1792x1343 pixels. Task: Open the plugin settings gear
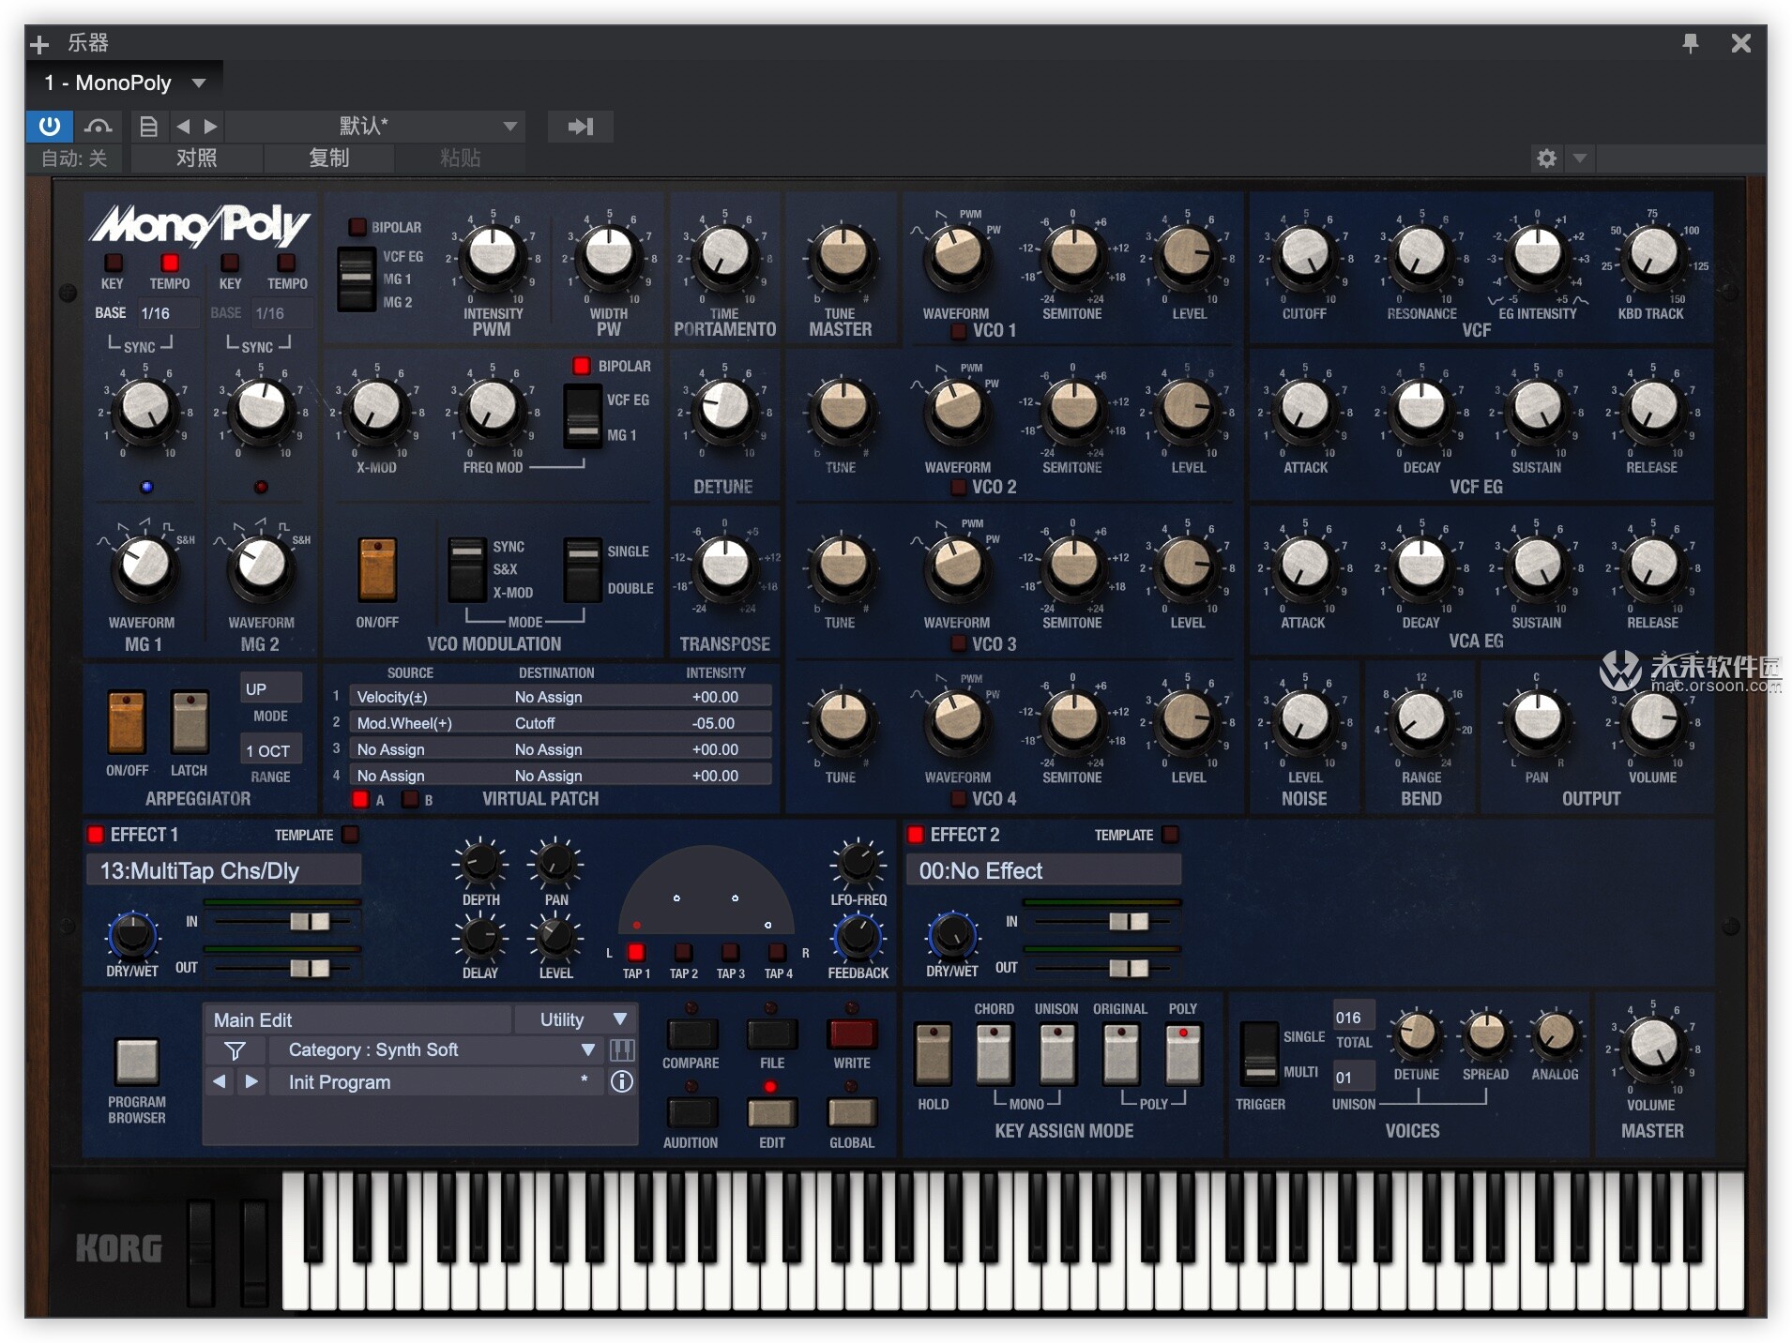(1546, 158)
